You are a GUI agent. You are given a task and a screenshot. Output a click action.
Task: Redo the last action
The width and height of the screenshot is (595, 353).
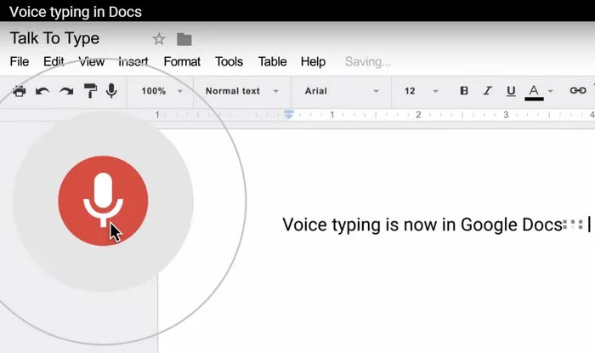coord(66,91)
